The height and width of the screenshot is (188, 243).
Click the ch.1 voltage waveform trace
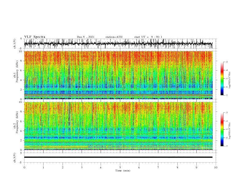point(118,44)
